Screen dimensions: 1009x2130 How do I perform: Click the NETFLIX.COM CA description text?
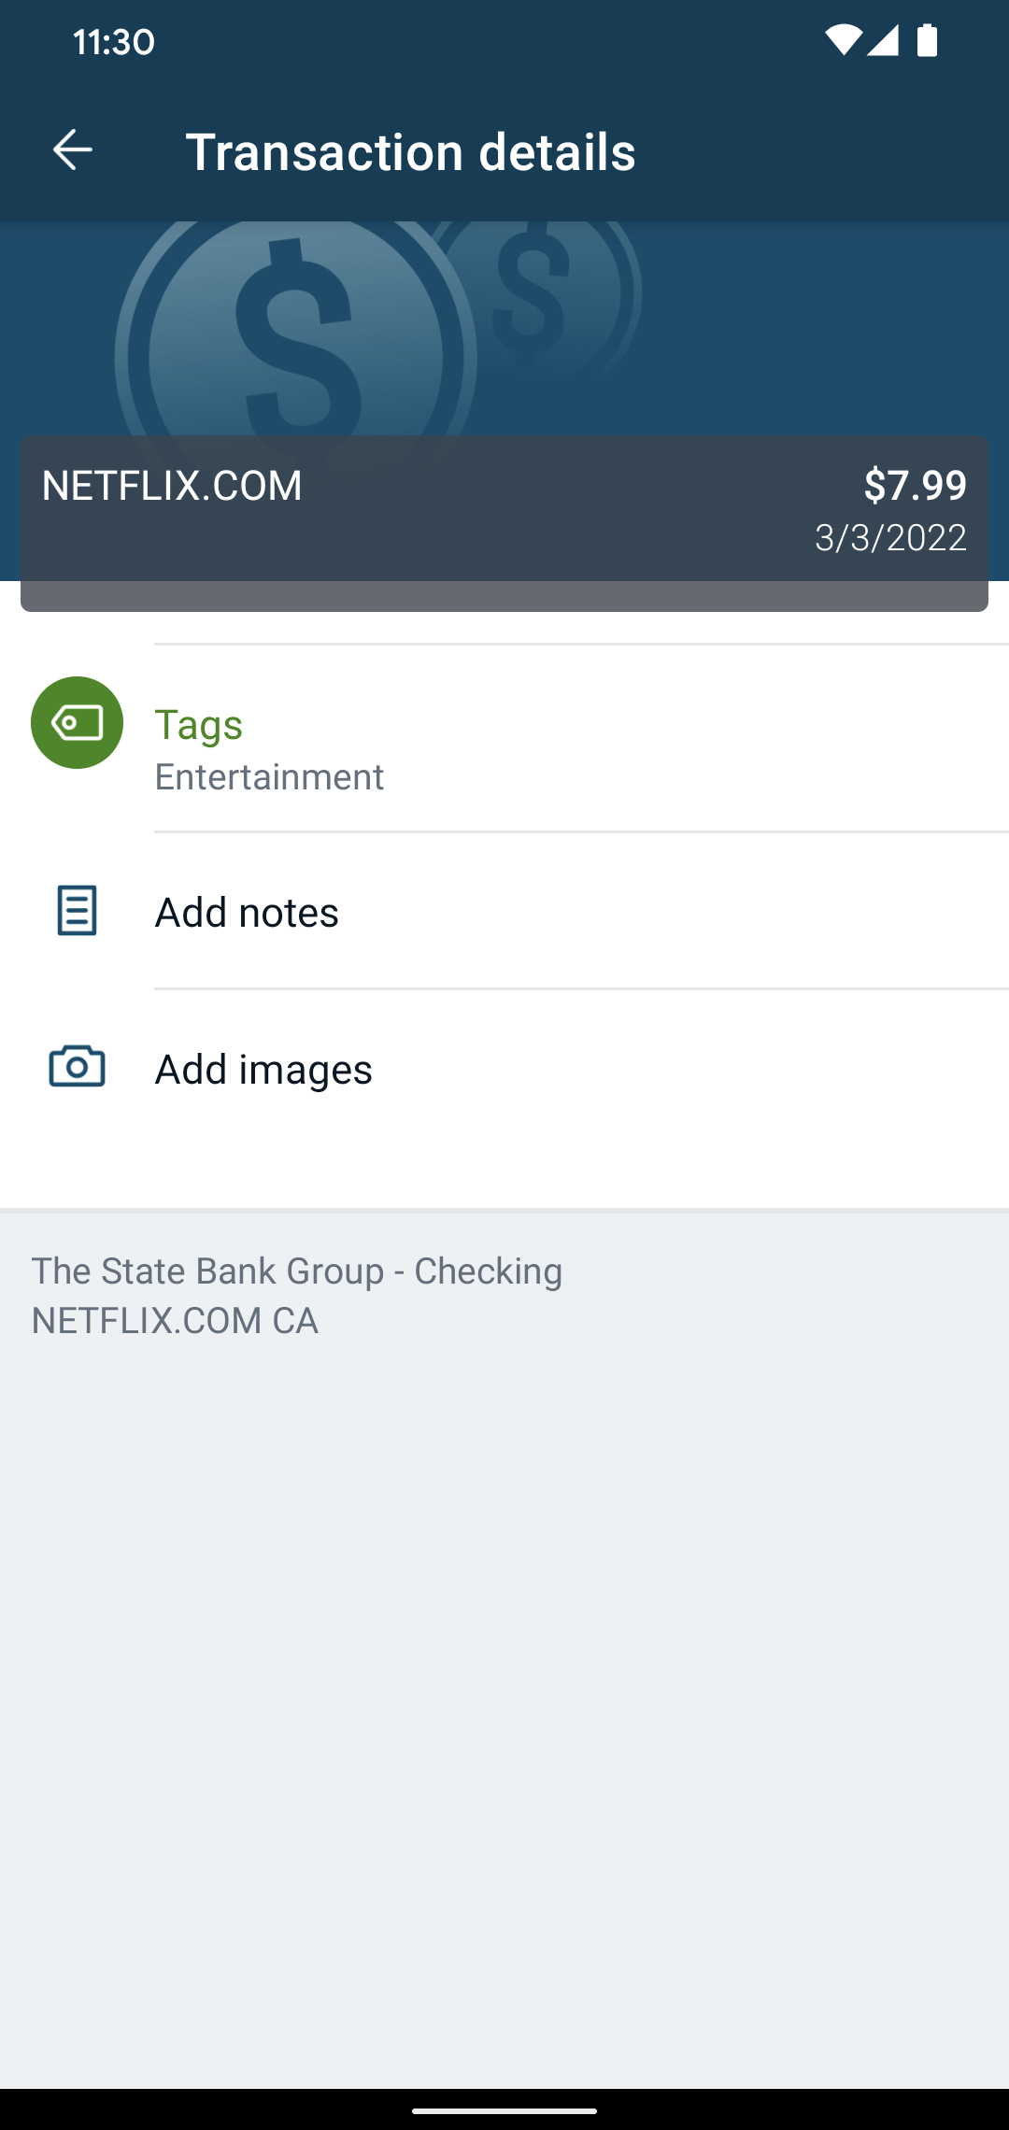click(x=175, y=1320)
